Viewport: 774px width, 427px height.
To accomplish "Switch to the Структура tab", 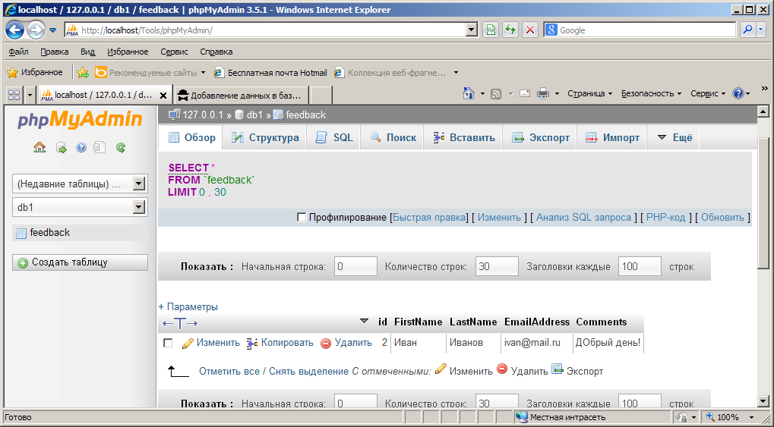I will pyautogui.click(x=264, y=137).
